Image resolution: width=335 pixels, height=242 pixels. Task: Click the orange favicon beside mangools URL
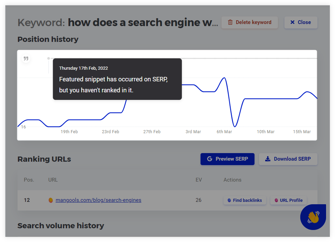tap(51, 200)
